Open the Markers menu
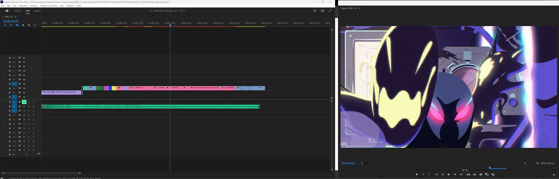Image resolution: width=559 pixels, height=179 pixels. pyautogui.click(x=34, y=6)
